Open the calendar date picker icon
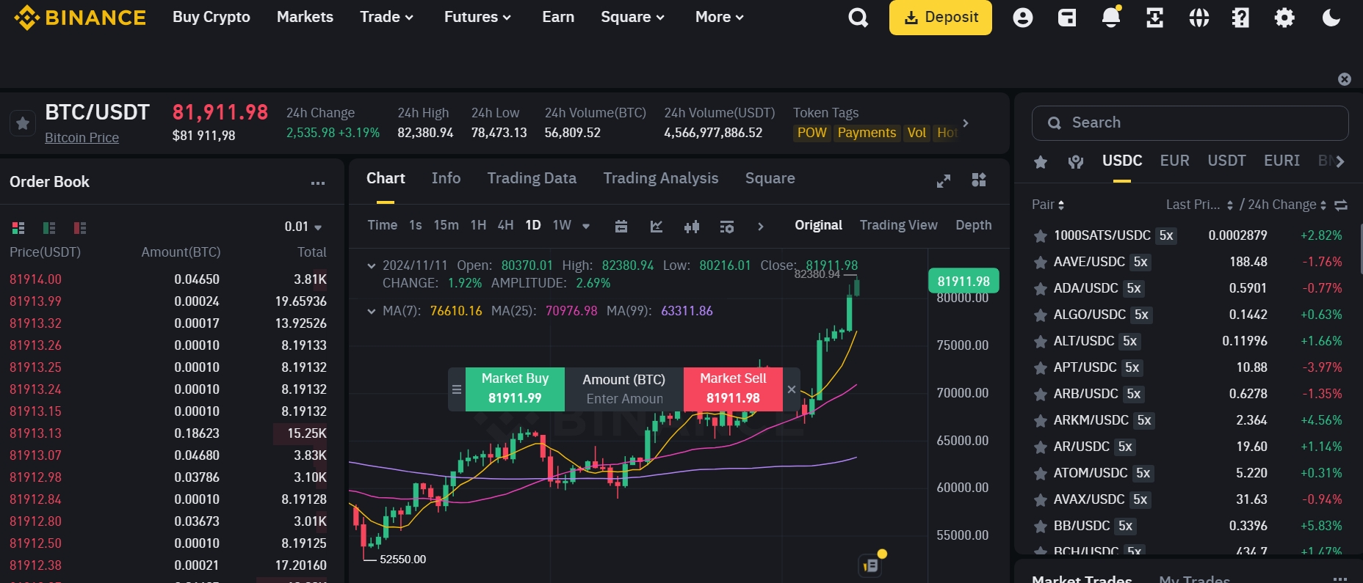The image size is (1363, 583). click(x=621, y=226)
